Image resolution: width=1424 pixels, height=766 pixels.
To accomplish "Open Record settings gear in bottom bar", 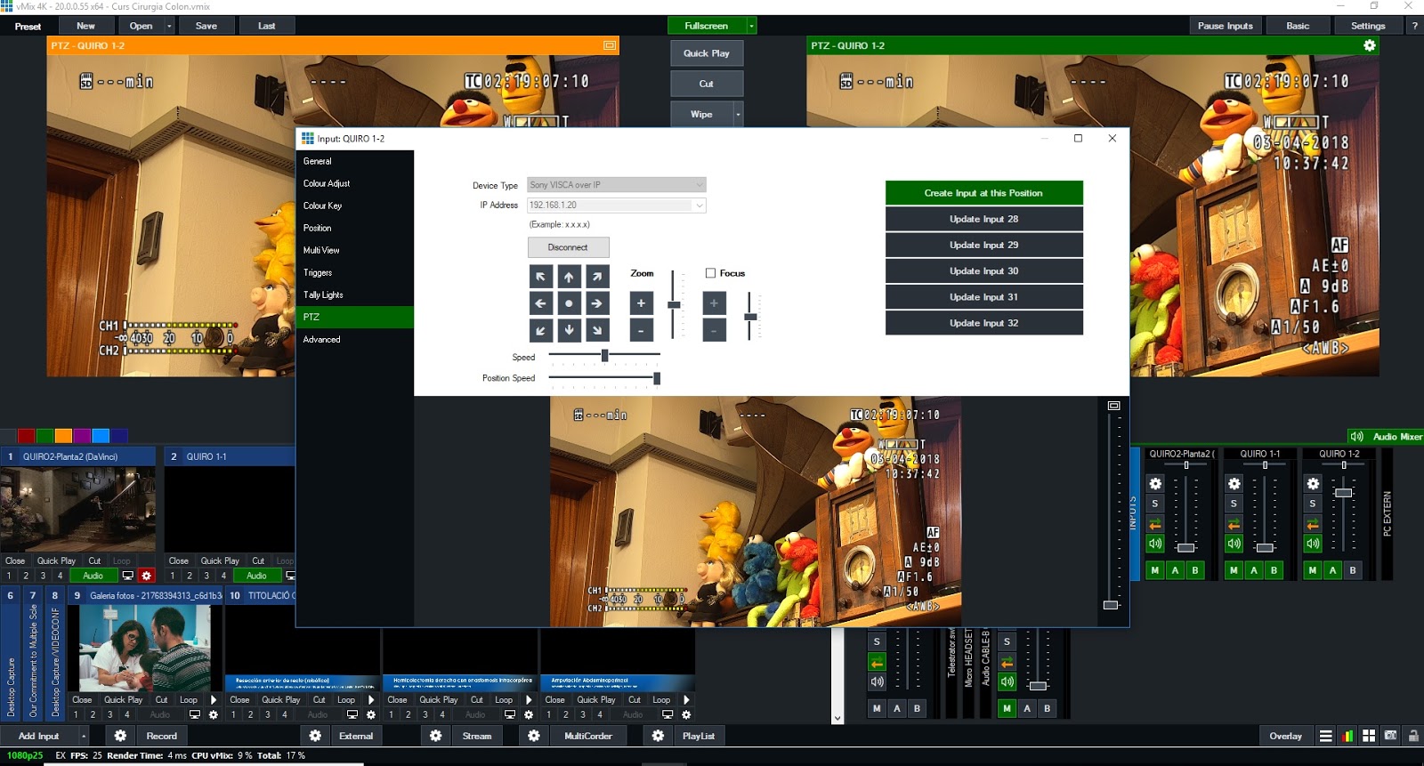I will pos(120,736).
